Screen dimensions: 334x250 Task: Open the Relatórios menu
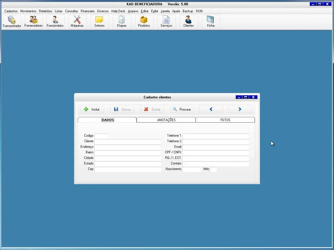click(x=46, y=11)
